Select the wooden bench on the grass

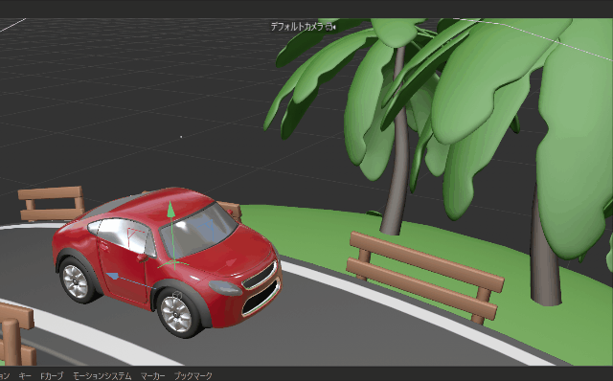click(x=425, y=279)
